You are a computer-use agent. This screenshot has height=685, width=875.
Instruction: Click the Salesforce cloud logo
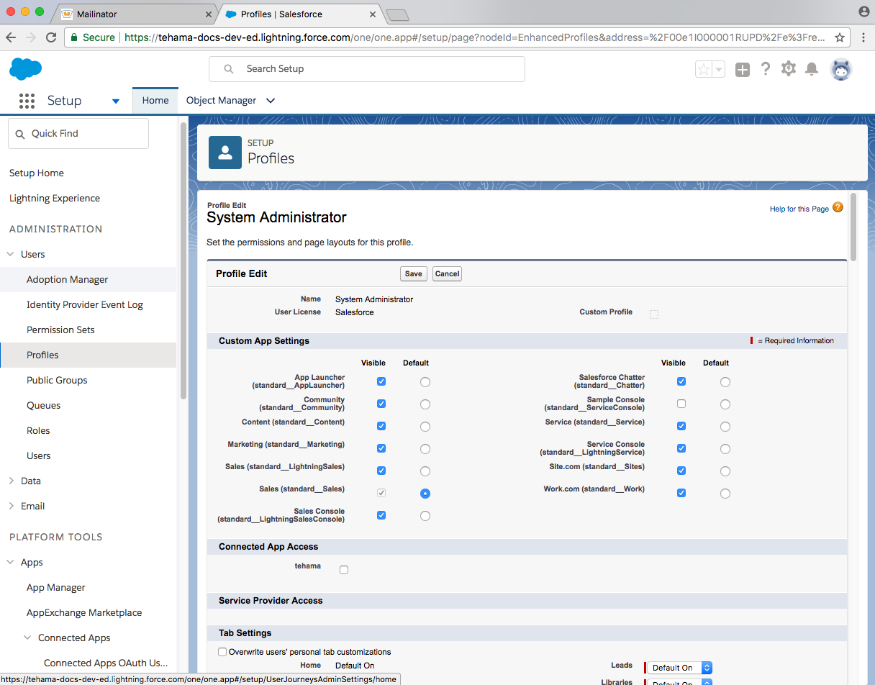coord(26,69)
